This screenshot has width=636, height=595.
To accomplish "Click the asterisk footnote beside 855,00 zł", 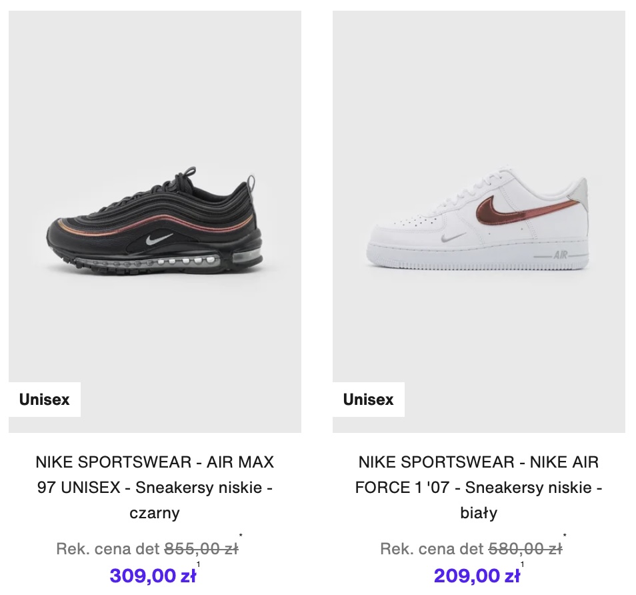I will tap(241, 536).
